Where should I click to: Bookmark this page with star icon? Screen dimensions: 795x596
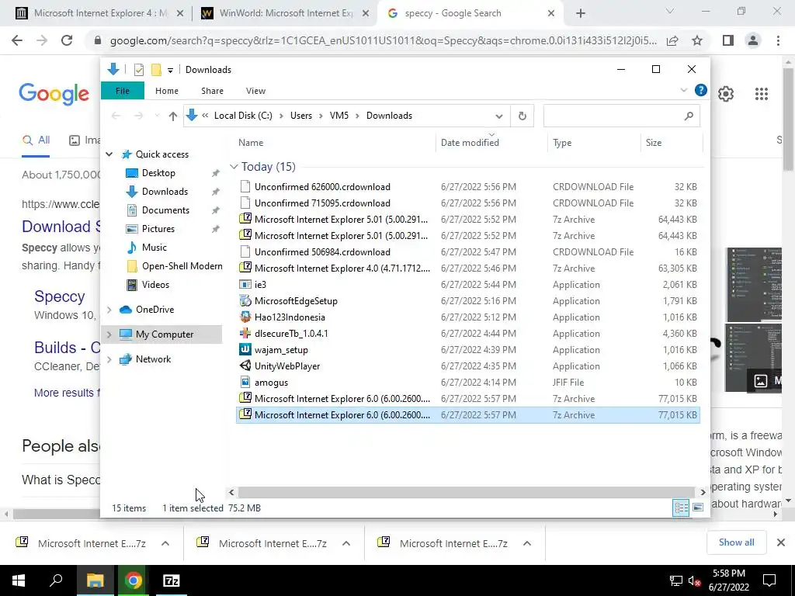point(697,40)
